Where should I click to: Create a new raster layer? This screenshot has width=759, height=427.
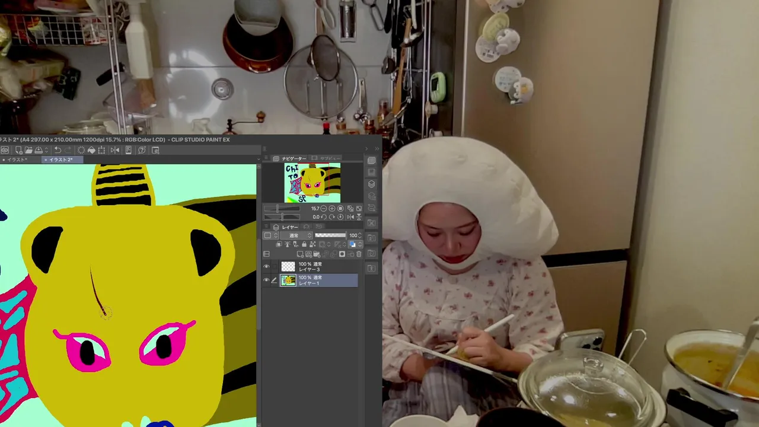pos(300,254)
